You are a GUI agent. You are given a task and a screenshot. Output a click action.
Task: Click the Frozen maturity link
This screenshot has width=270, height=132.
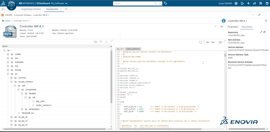(30, 30)
